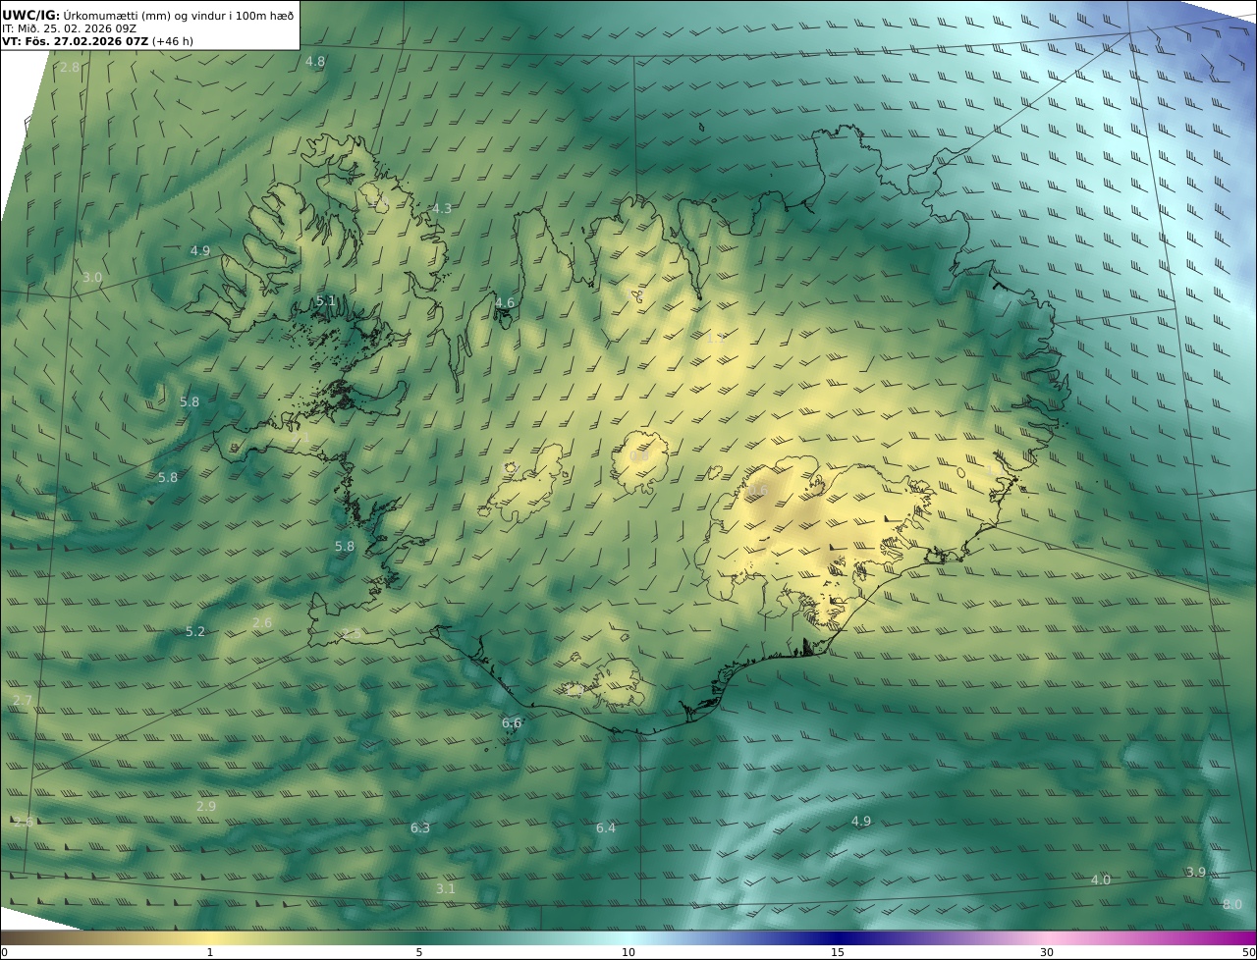Image resolution: width=1257 pixels, height=960 pixels.
Task: Click the colorbar tick label "10"
Action: [x=628, y=952]
